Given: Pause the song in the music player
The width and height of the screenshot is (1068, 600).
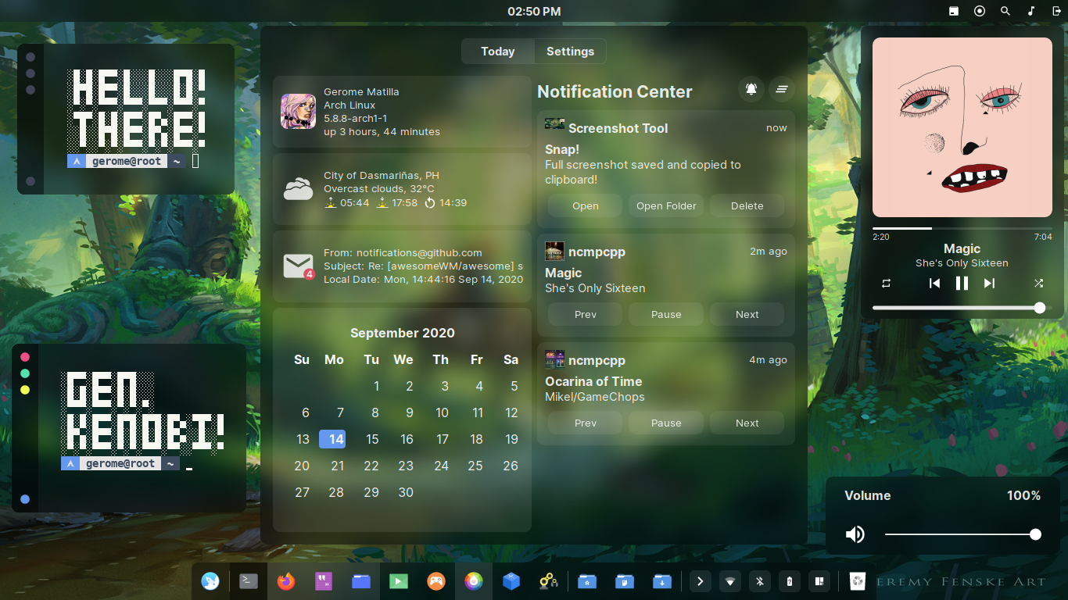Looking at the screenshot, I should point(962,283).
